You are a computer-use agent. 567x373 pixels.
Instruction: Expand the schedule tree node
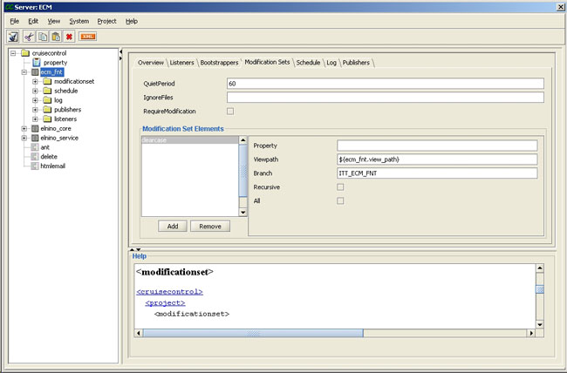(x=35, y=91)
